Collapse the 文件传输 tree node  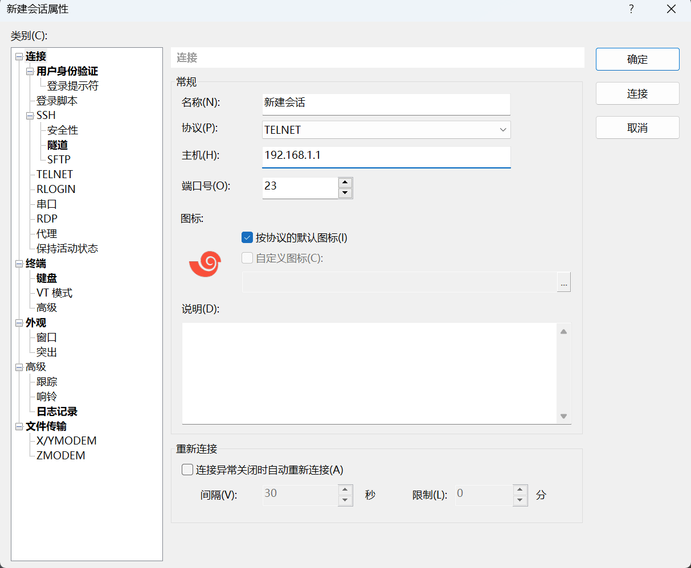19,426
